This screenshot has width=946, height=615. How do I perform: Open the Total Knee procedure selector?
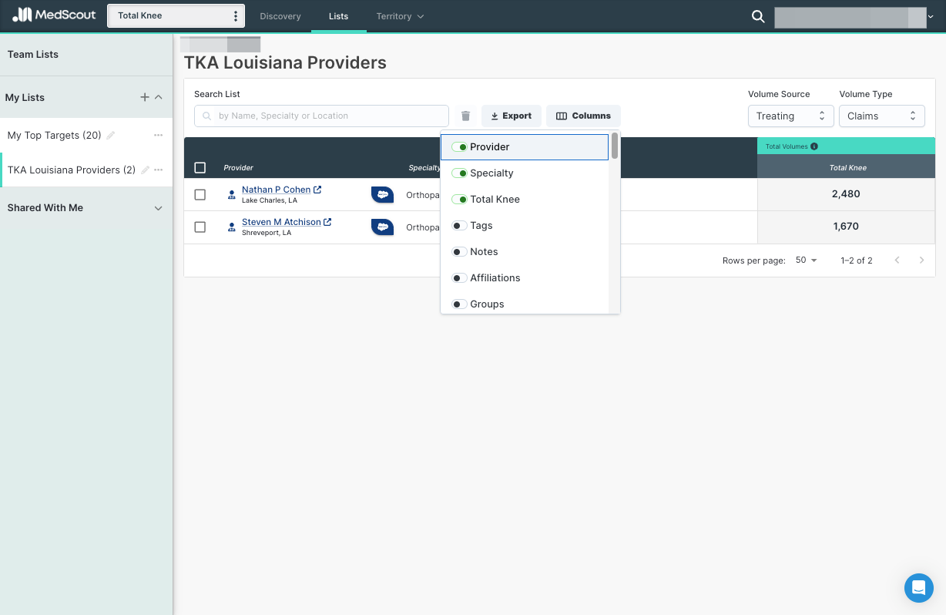point(176,16)
